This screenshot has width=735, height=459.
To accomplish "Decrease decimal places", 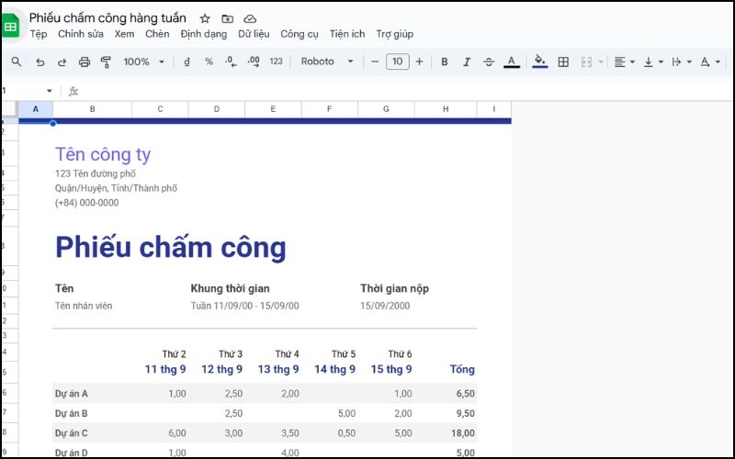I will (231, 62).
